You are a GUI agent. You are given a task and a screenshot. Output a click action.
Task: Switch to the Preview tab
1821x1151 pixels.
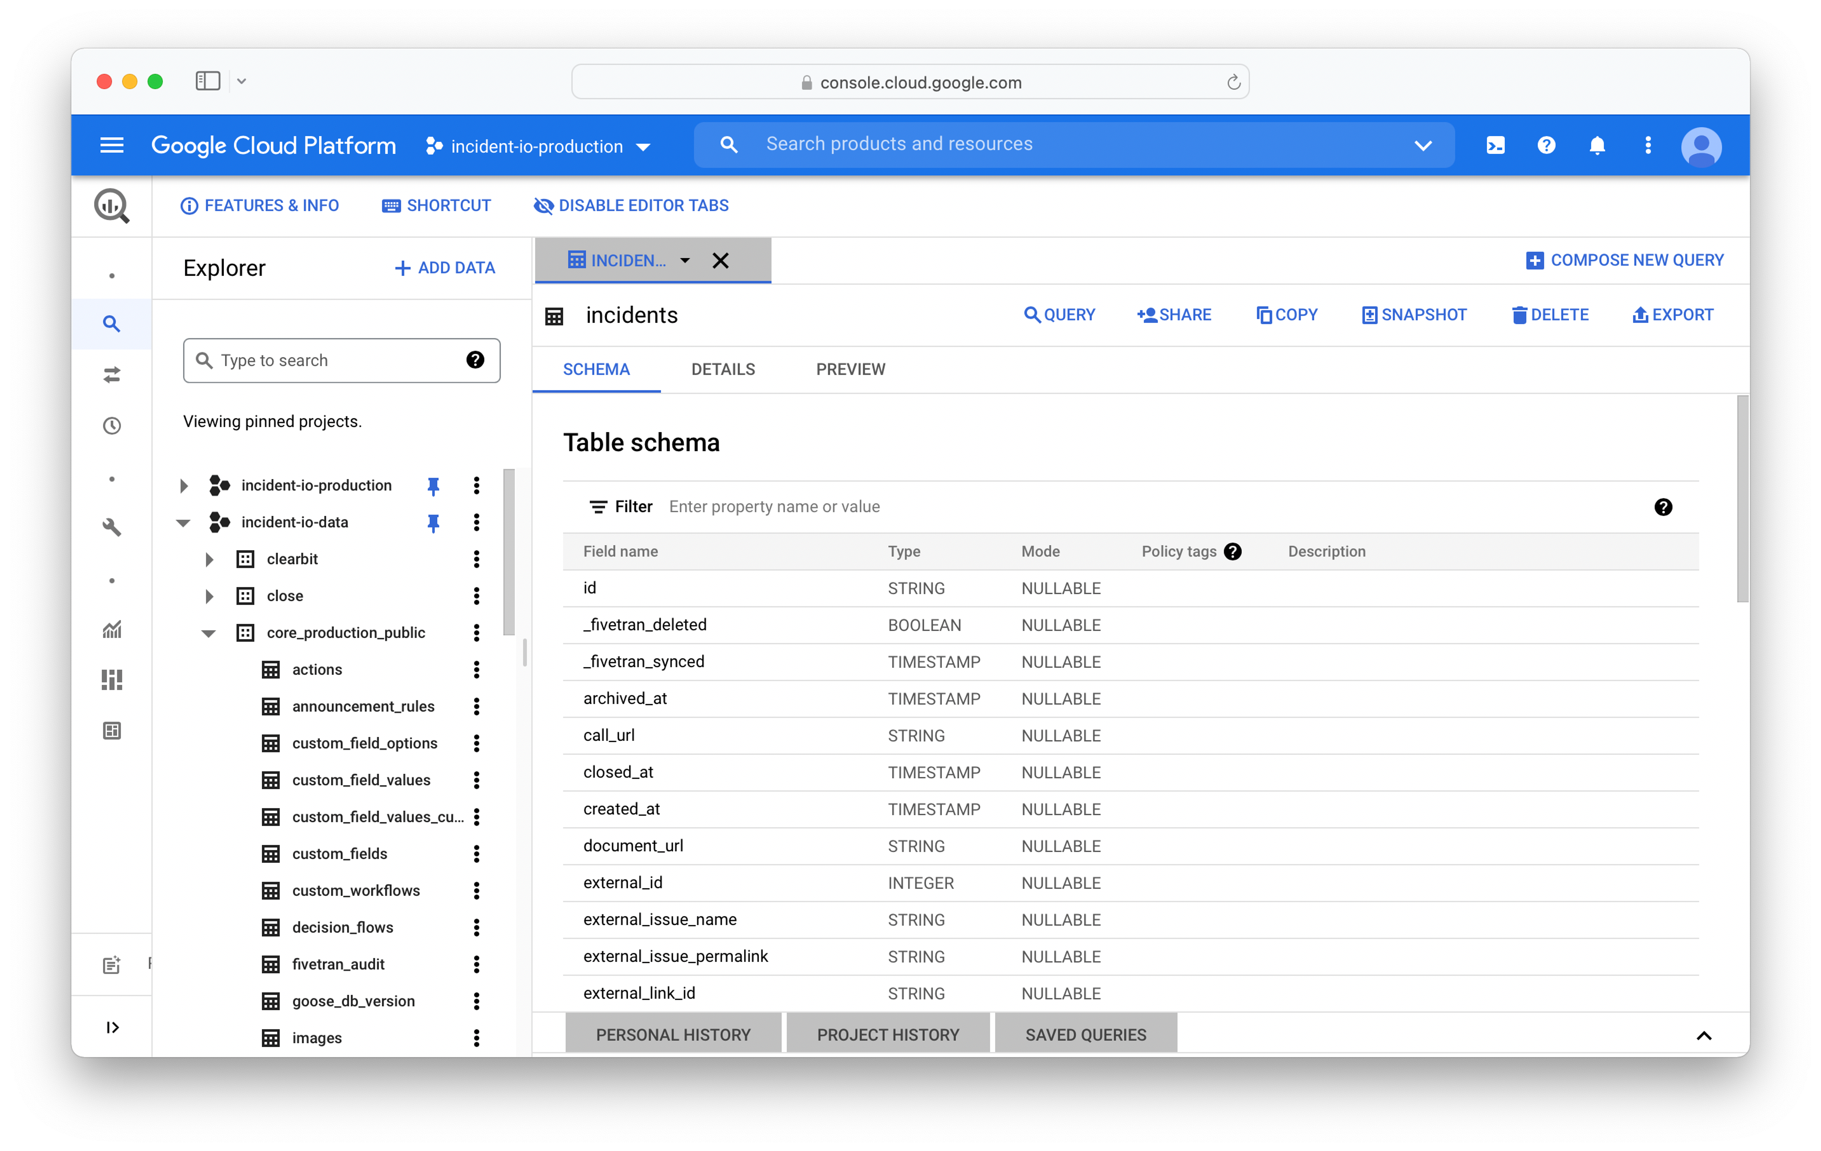click(x=850, y=369)
